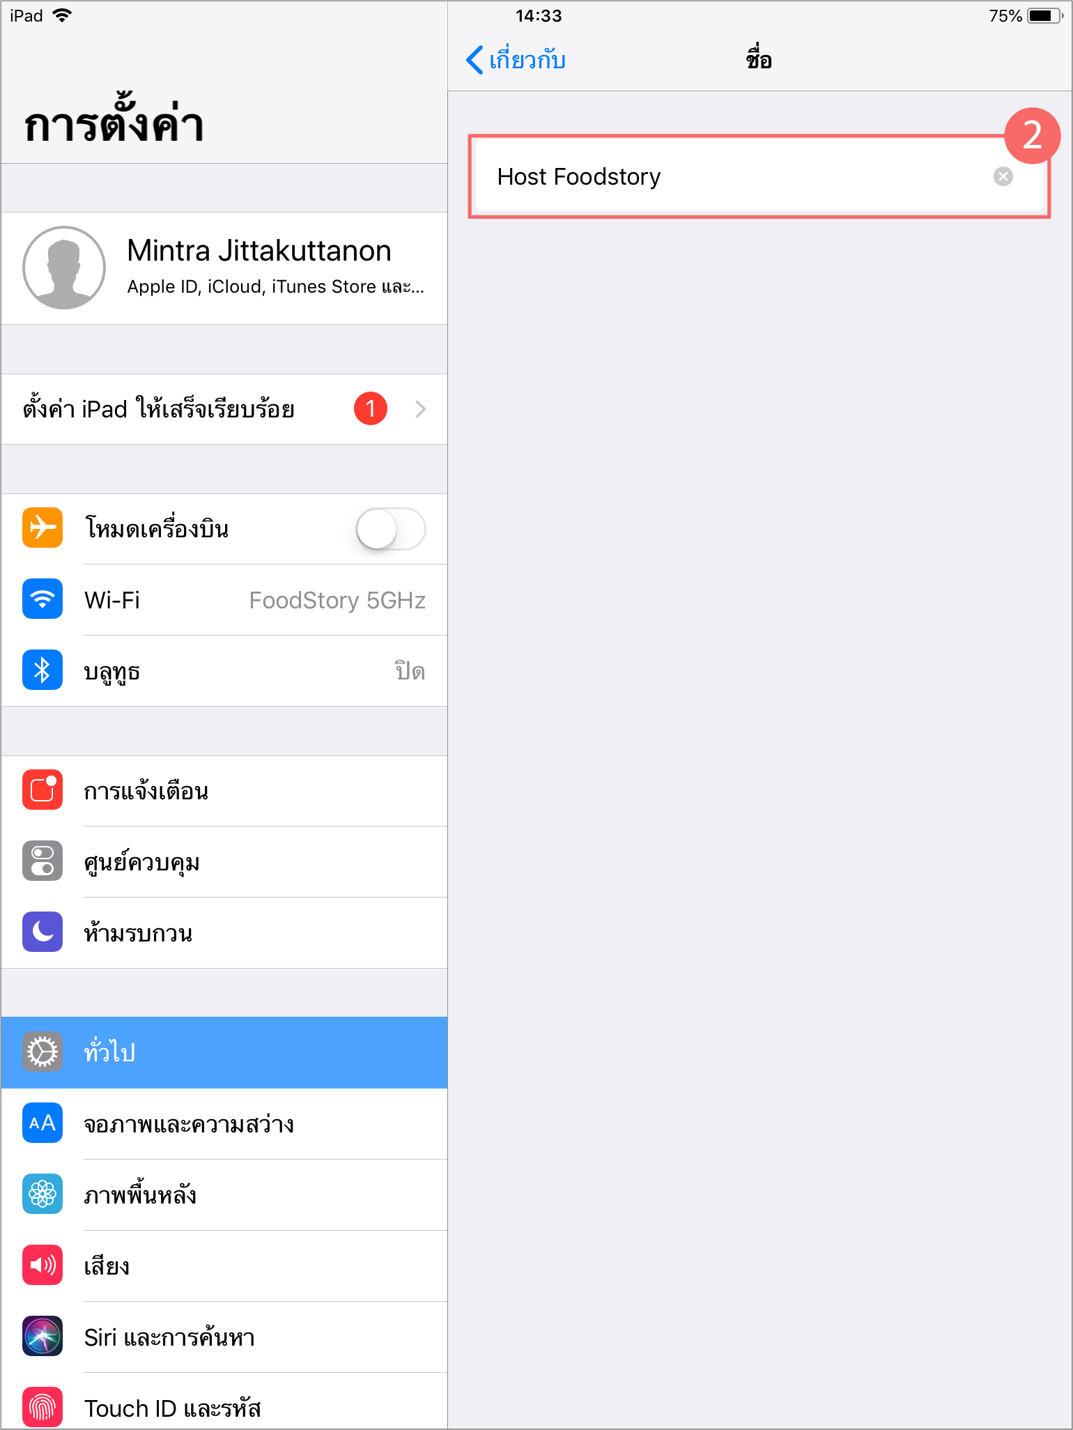Open Control Center grey toggle icon
The image size is (1073, 1430).
43,861
